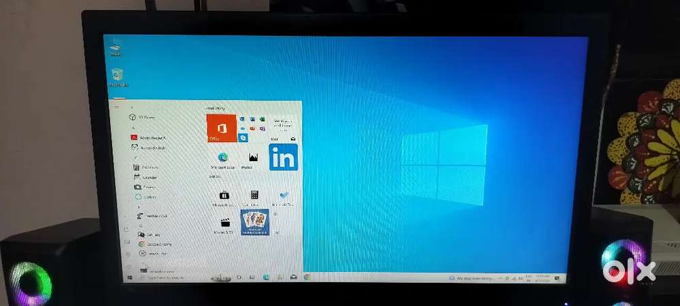Viewport: 680px width, 306px height.
Task: Open the Pictures icon in the Start rail
Action: coord(127,242)
